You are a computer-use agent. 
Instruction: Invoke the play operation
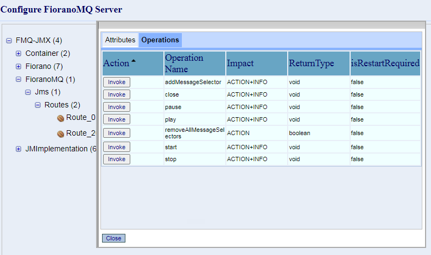pos(117,119)
